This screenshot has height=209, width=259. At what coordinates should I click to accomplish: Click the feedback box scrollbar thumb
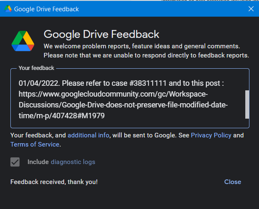(247, 104)
